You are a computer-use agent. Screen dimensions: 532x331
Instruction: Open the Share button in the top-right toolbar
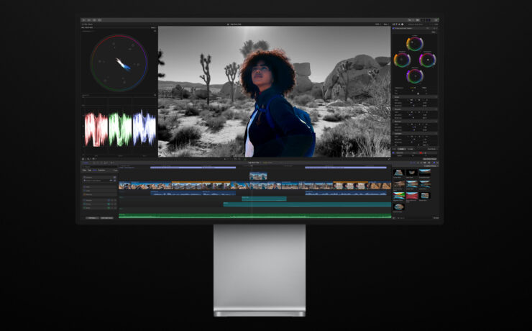tap(436, 20)
